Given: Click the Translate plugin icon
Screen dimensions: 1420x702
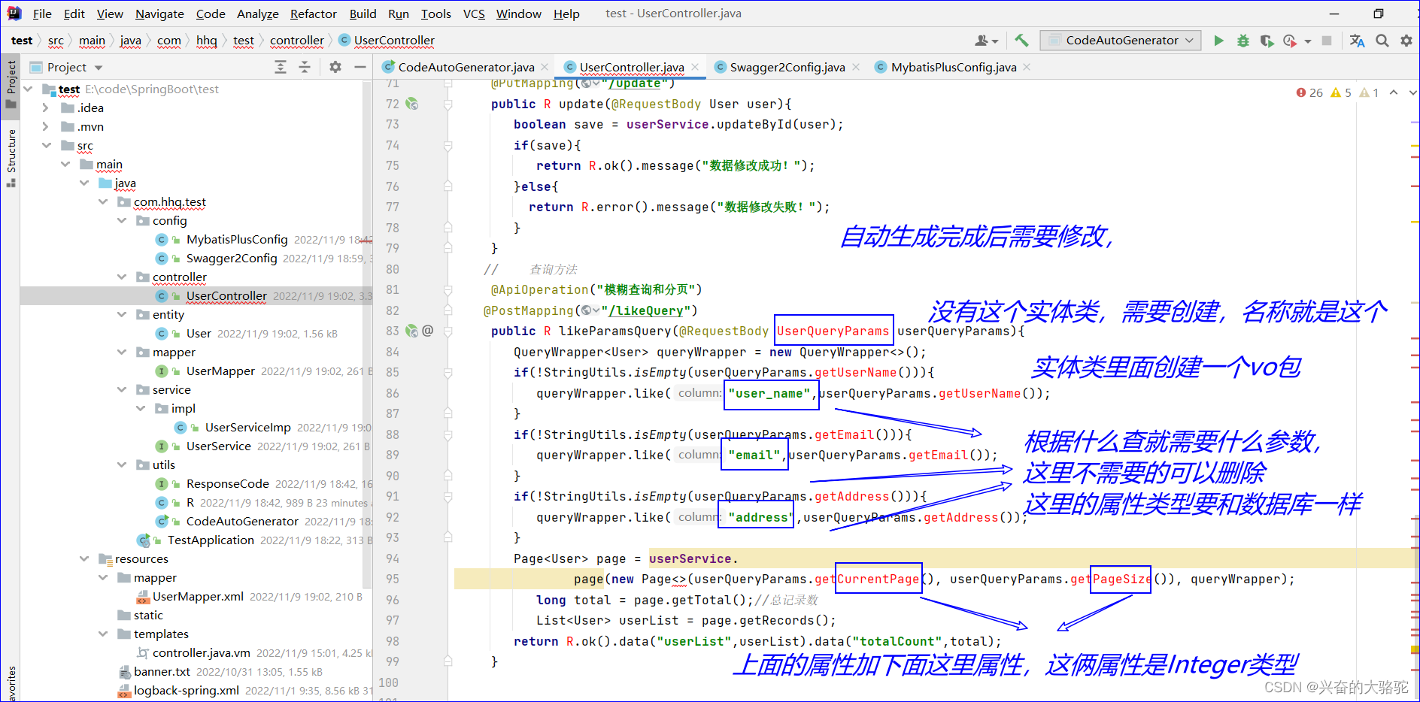Looking at the screenshot, I should tap(1358, 41).
